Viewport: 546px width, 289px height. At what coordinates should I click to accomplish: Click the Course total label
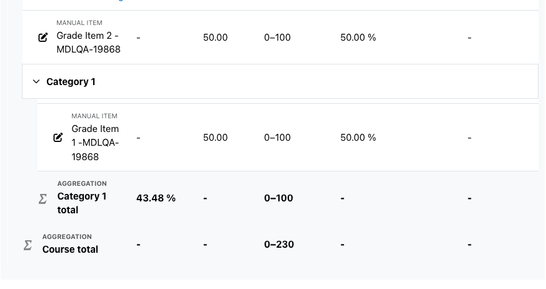(70, 250)
